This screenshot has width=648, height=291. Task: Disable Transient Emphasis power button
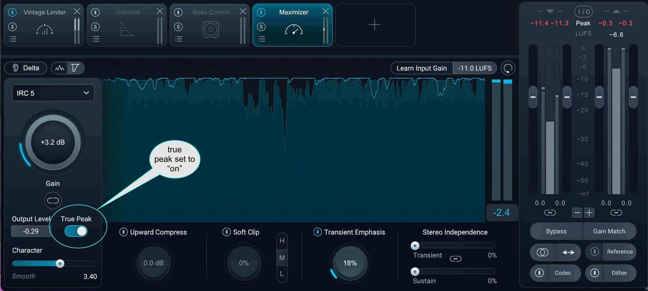[x=317, y=232]
